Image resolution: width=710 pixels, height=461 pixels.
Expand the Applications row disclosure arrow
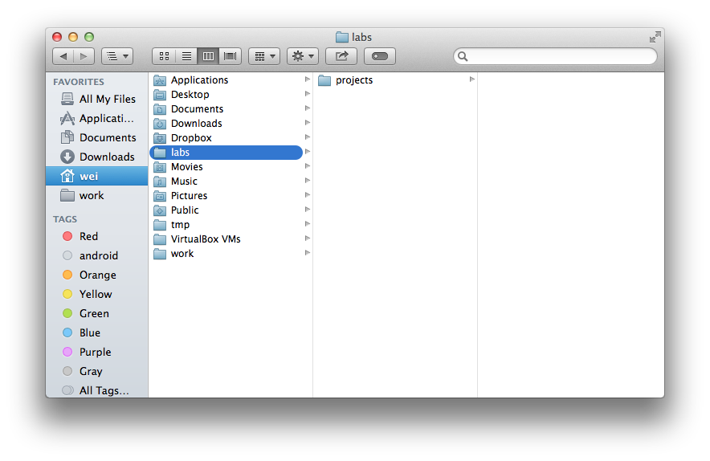point(308,80)
